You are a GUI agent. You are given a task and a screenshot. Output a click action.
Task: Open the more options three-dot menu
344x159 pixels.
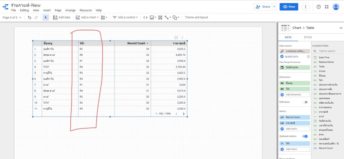pos(306,7)
